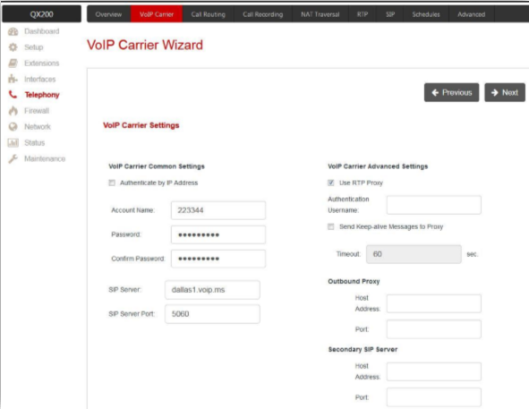The height and width of the screenshot is (409, 529).
Task: Focus the SIP Server input field
Action: tap(212, 290)
